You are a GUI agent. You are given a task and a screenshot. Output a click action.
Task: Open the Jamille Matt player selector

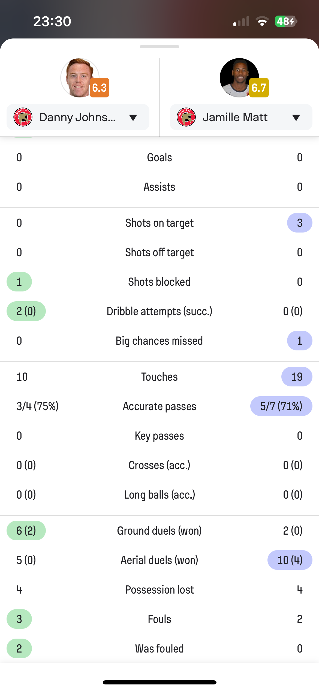pyautogui.click(x=241, y=117)
